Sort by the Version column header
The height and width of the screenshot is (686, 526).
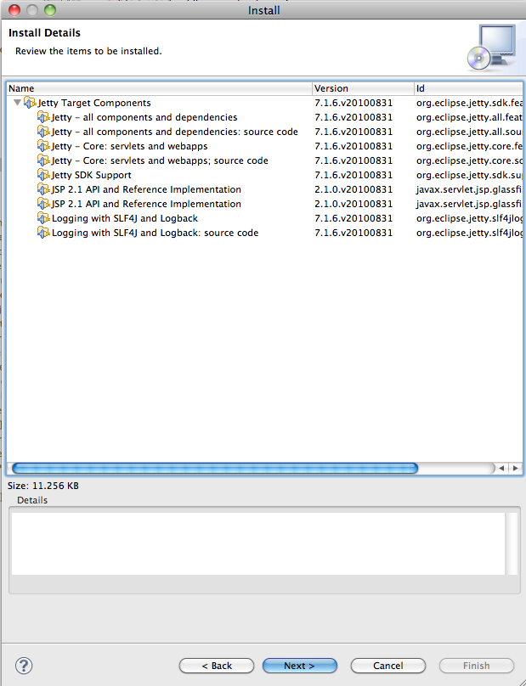click(x=363, y=88)
